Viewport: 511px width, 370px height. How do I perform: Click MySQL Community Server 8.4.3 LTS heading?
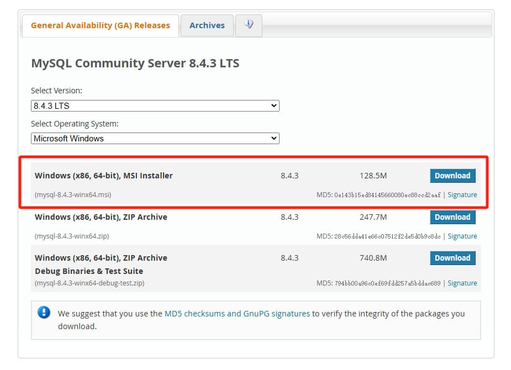135,63
